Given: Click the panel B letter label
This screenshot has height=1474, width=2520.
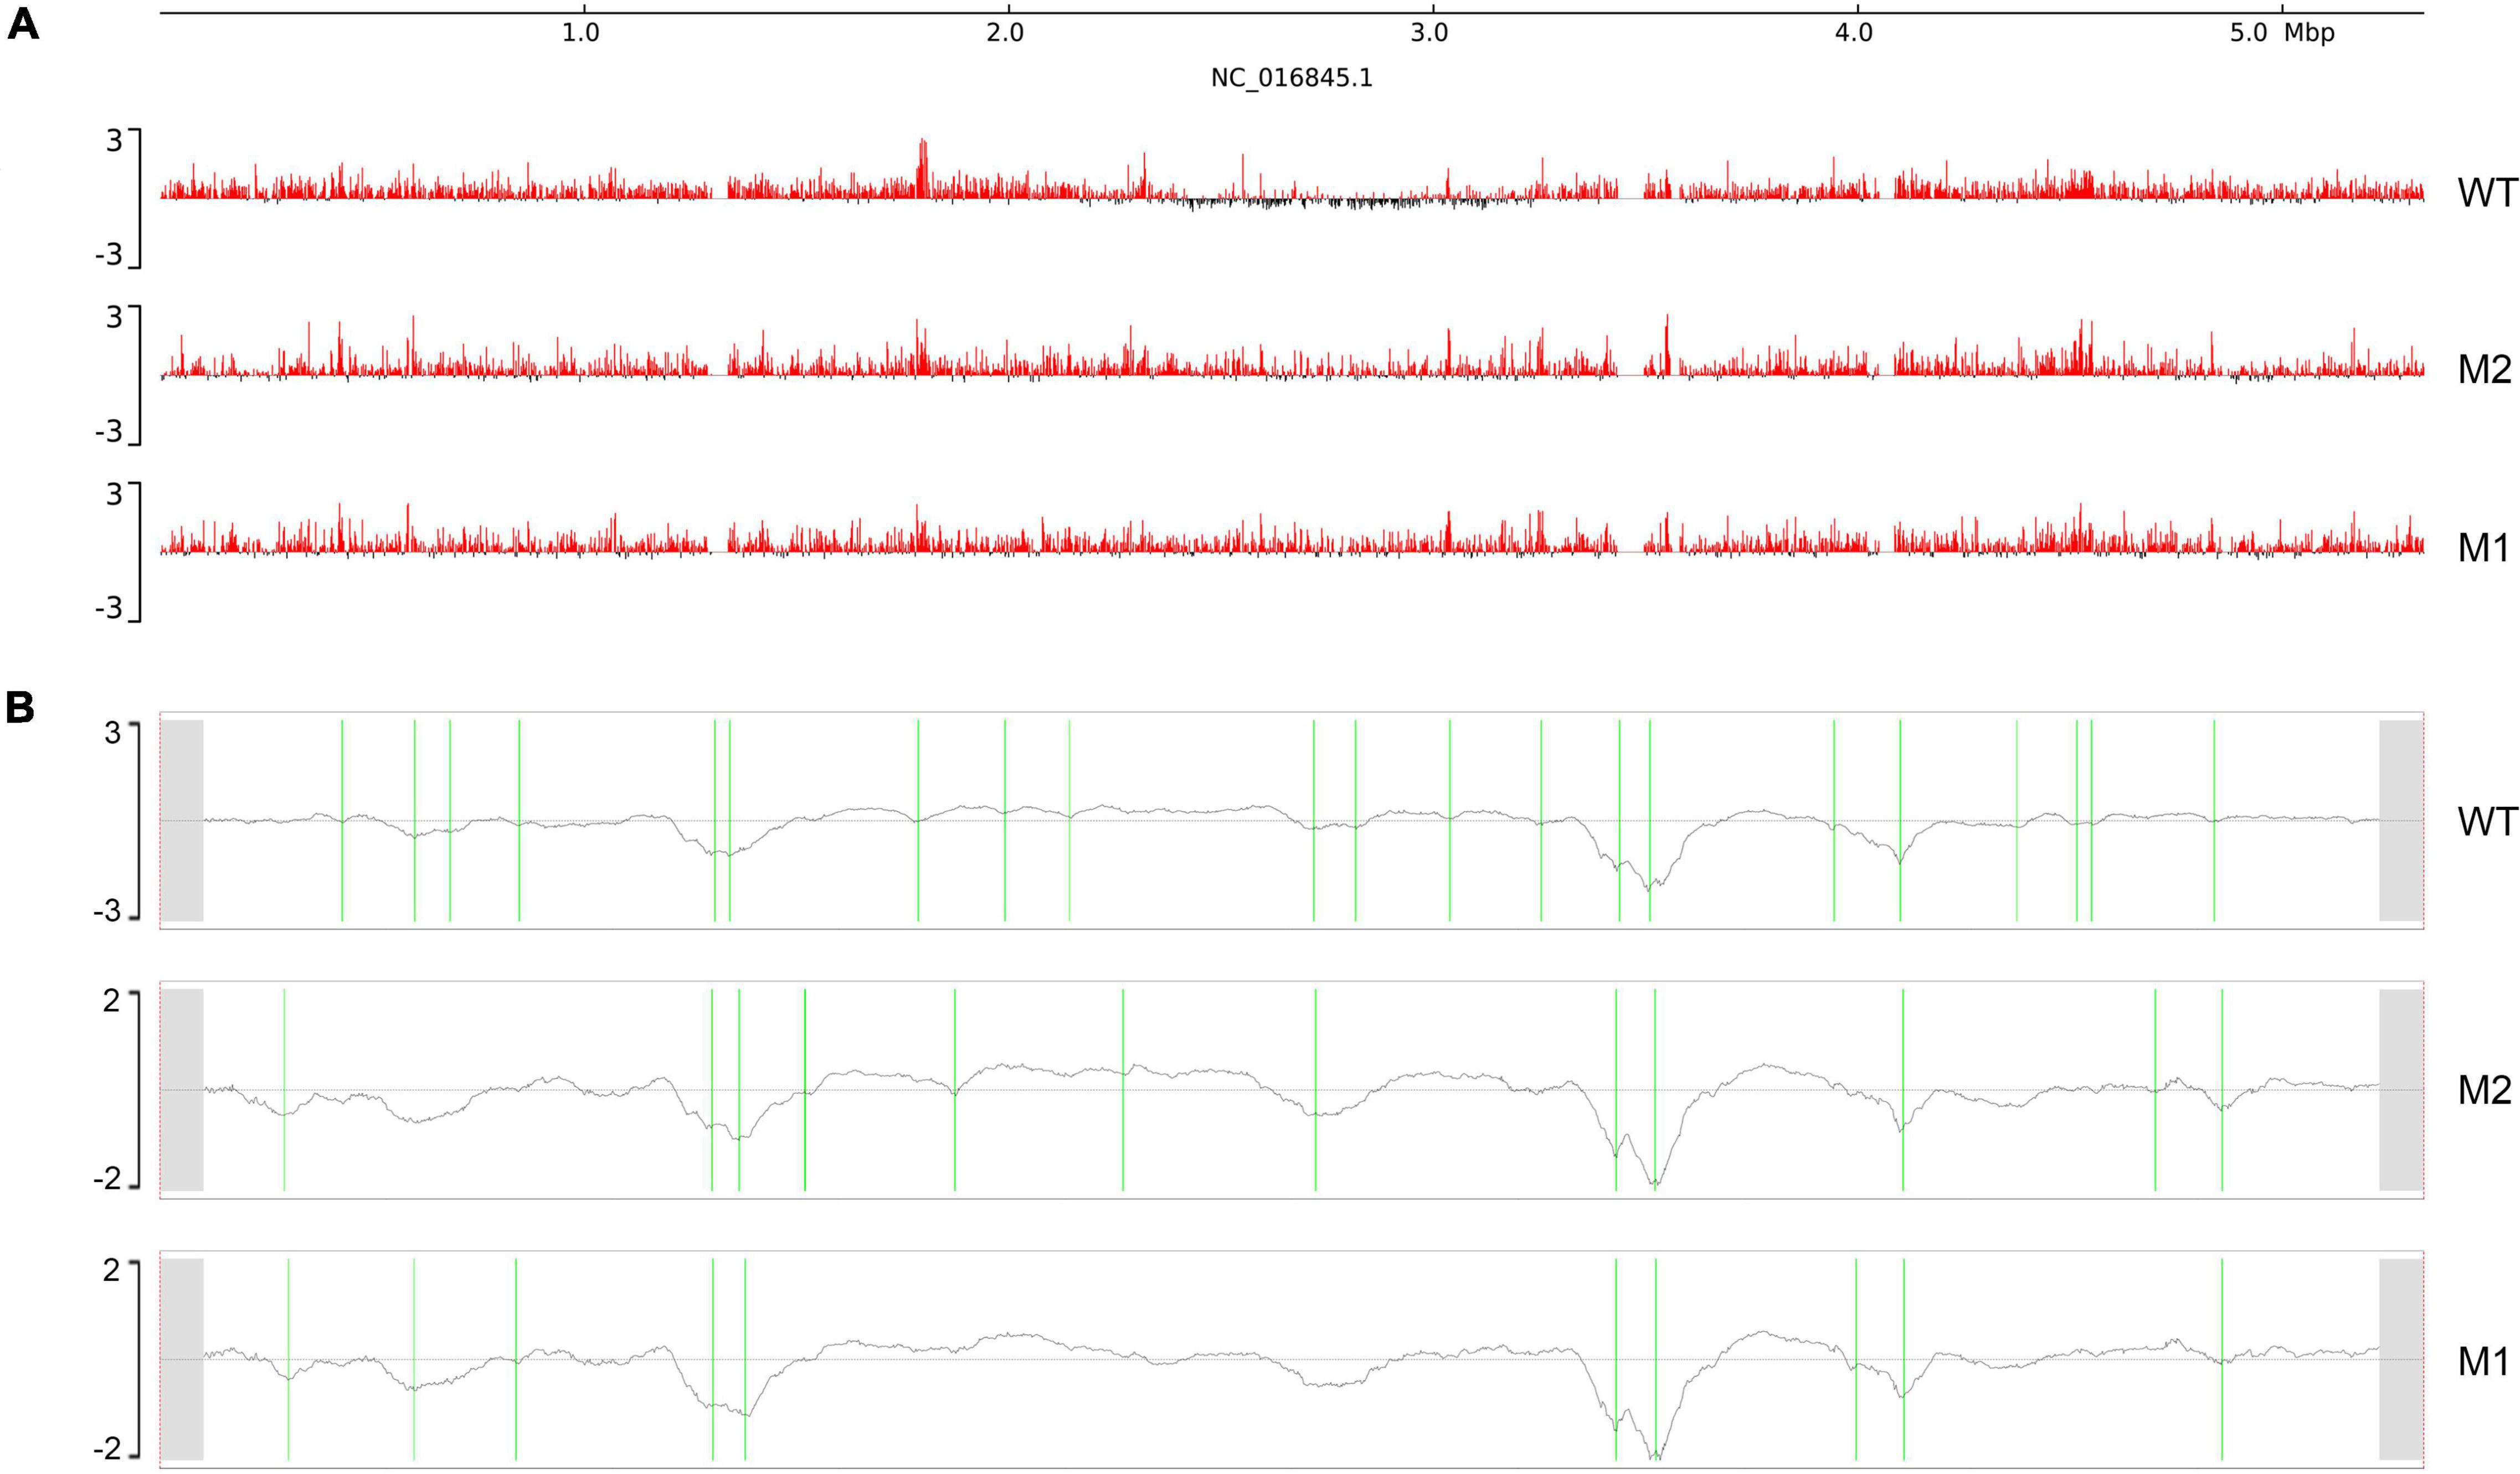Looking at the screenshot, I should pyautogui.click(x=20, y=708).
